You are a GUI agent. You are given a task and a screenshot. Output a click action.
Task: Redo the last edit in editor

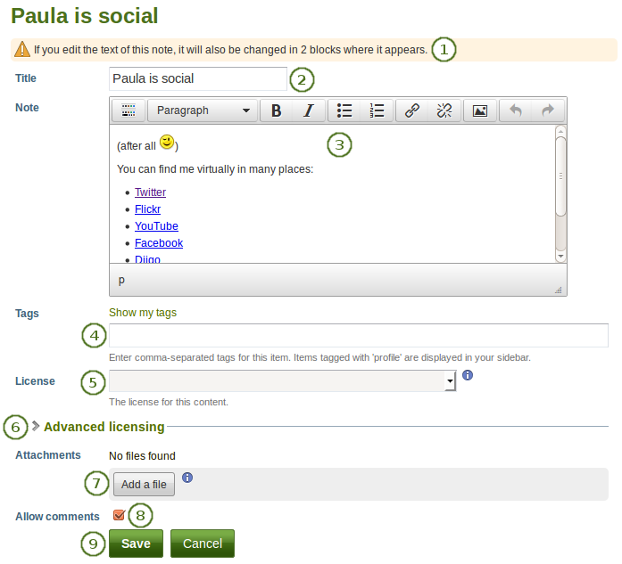tap(548, 110)
